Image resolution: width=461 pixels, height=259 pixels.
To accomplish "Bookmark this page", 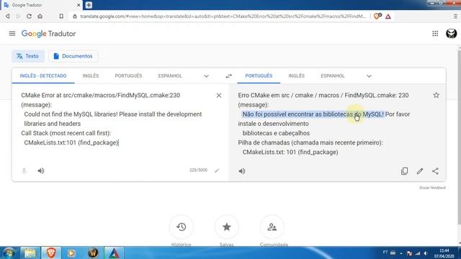I will tap(61, 17).
